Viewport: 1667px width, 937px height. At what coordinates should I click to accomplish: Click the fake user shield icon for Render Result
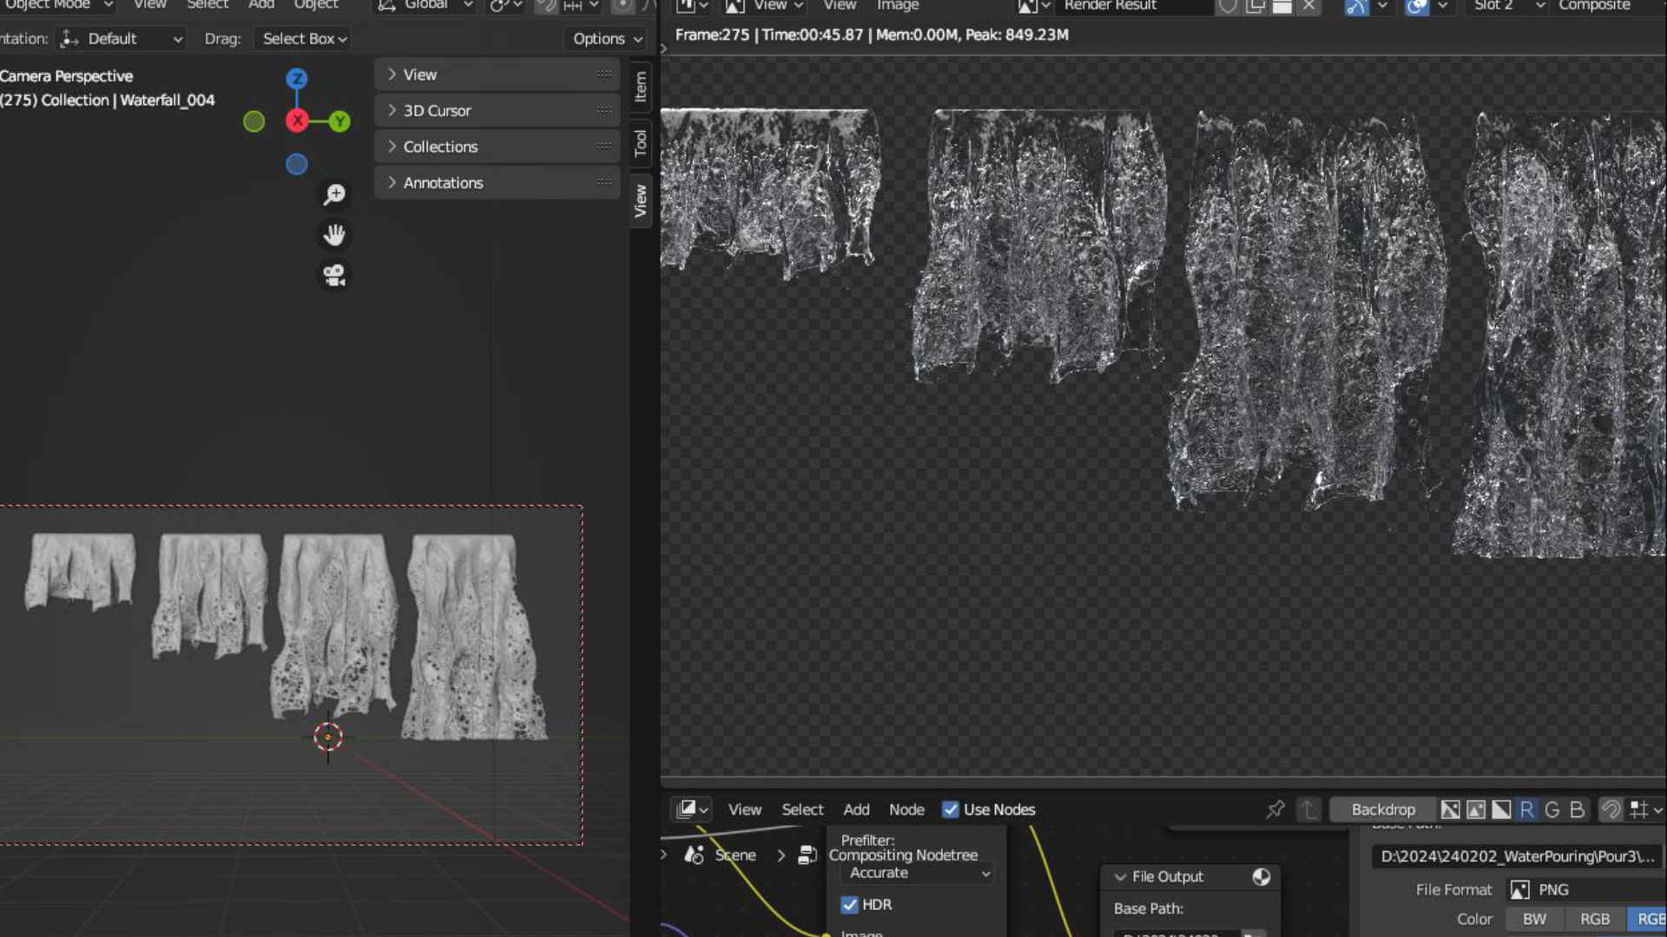click(1228, 6)
